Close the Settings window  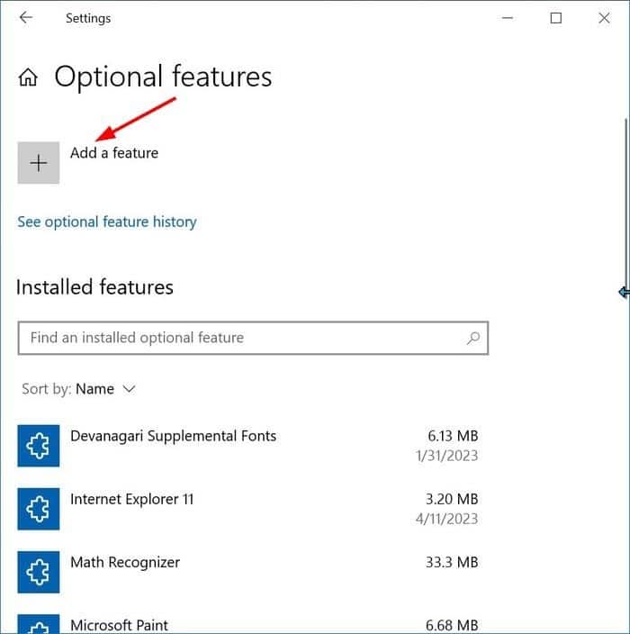pyautogui.click(x=604, y=18)
